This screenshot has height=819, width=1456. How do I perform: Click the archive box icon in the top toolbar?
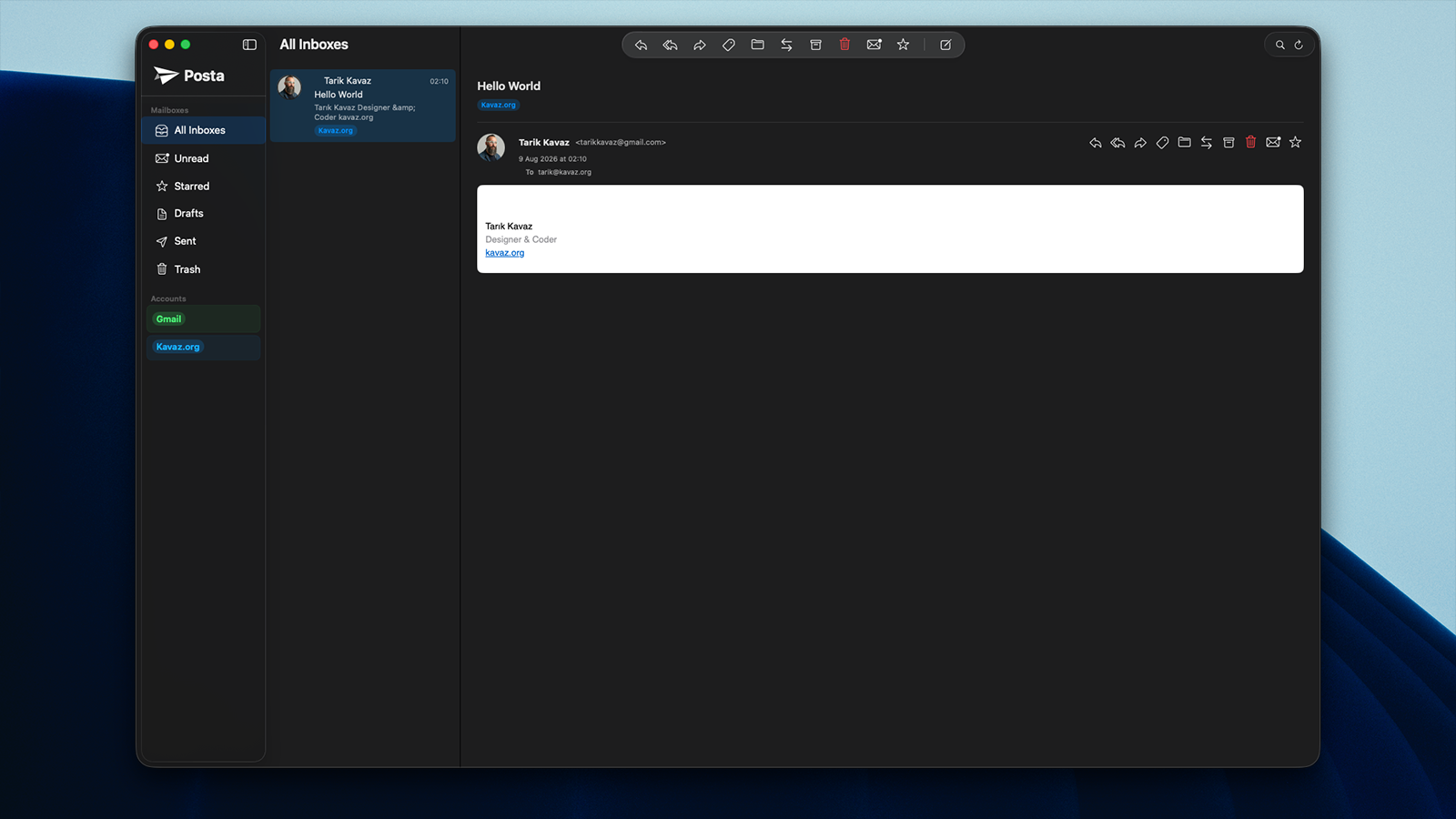pyautogui.click(x=815, y=45)
